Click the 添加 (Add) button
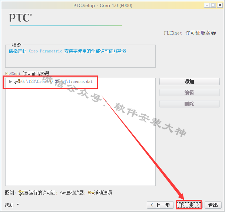Viewport: 225px width, 212px height. click(189, 81)
